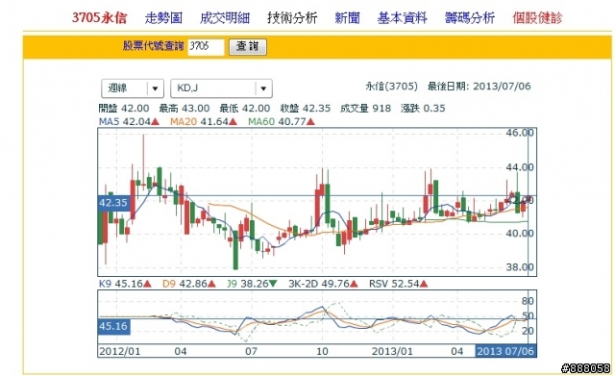Viewport: 615px width, 376px height.
Task: Click the MA60 40.77 legend value
Action: pos(282,122)
